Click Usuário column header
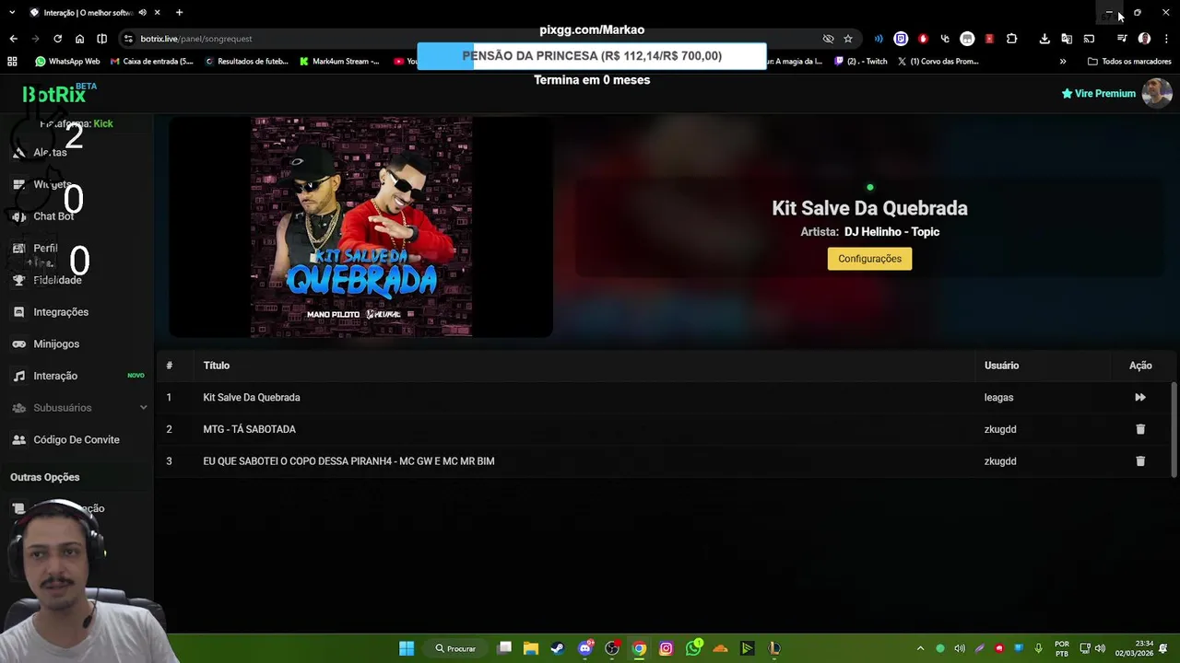 [x=1001, y=366]
